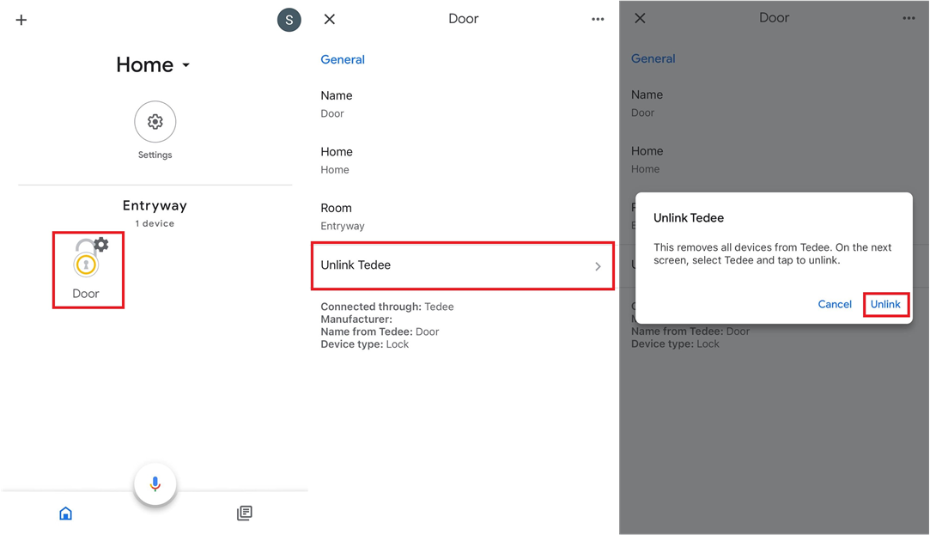The width and height of the screenshot is (930, 535).
Task: Click the Name field in dimmed Door screen
Action: coord(774,103)
